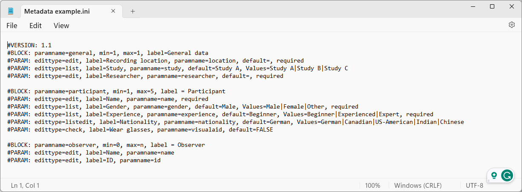Maximize the Notepad window

pos(492,6)
